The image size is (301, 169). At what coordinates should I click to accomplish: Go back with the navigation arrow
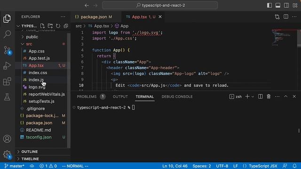(x=87, y=5)
